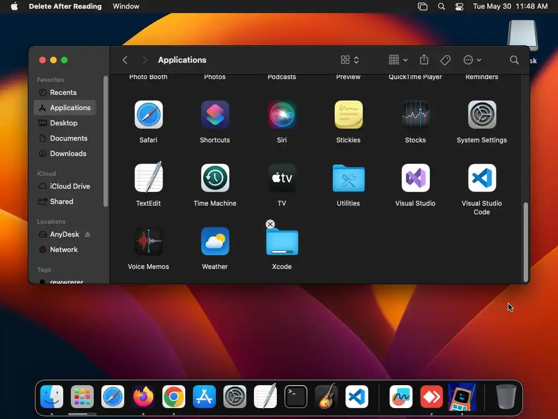Select the Utilities folder
This screenshot has width=558, height=419.
tap(348, 178)
